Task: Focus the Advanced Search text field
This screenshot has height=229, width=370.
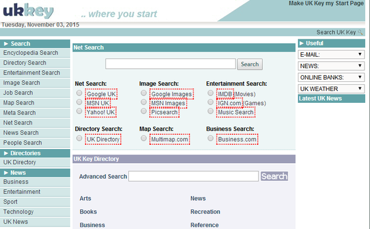Action: point(194,176)
